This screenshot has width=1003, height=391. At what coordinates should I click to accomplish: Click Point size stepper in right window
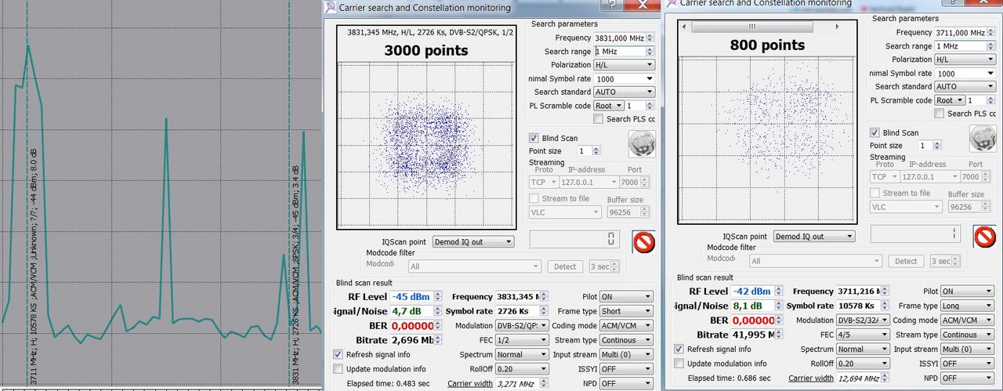click(939, 146)
